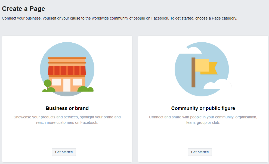The height and width of the screenshot is (164, 269).
Task: Select the Business or brand heading
Action: tap(67, 108)
